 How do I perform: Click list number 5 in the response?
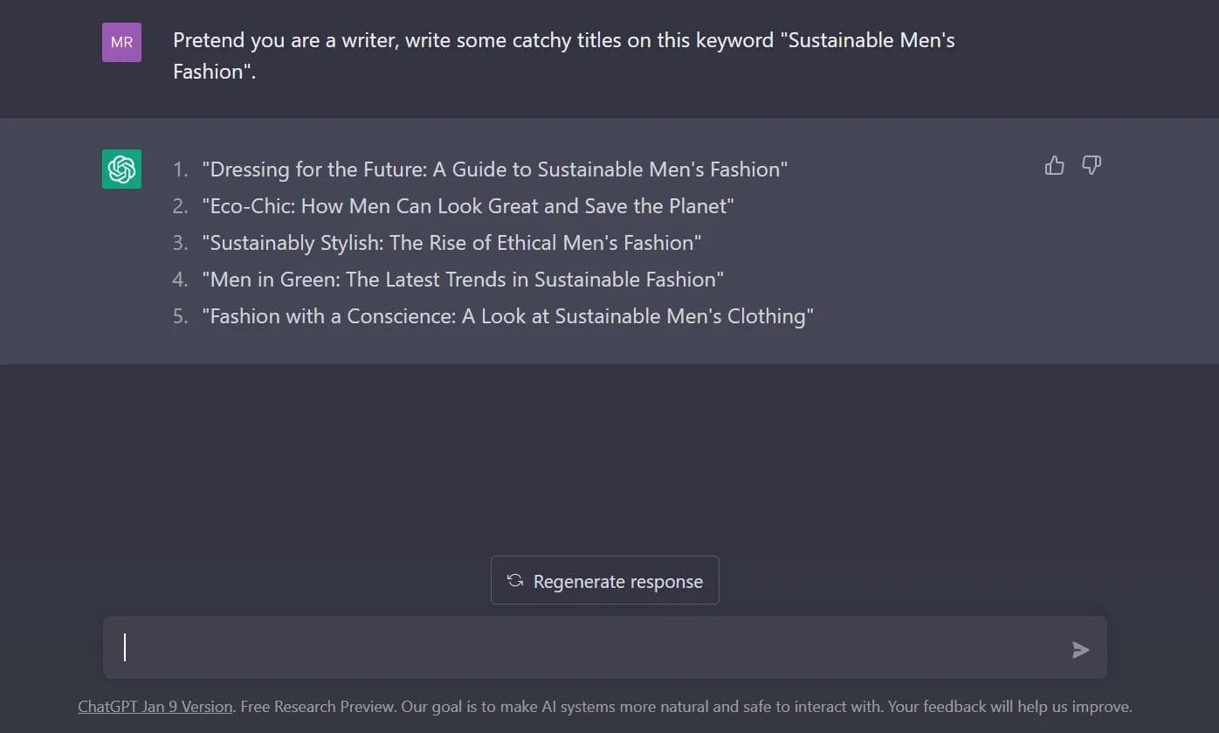click(180, 316)
